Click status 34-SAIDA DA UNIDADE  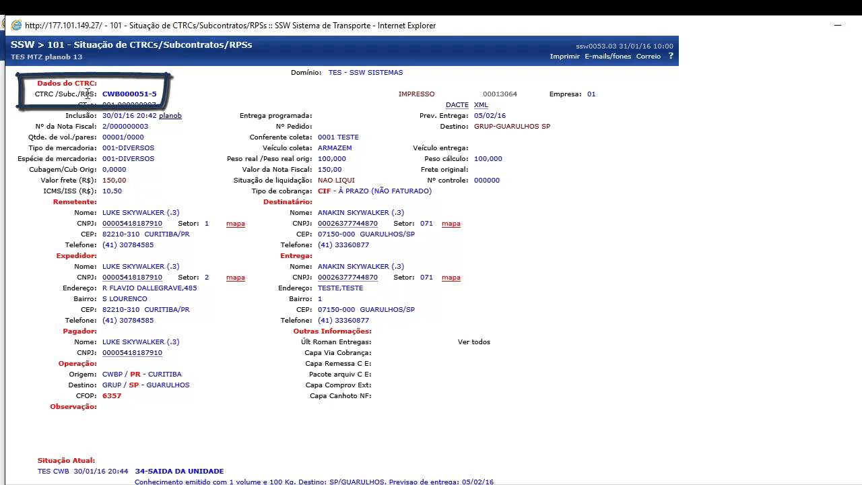click(x=179, y=472)
